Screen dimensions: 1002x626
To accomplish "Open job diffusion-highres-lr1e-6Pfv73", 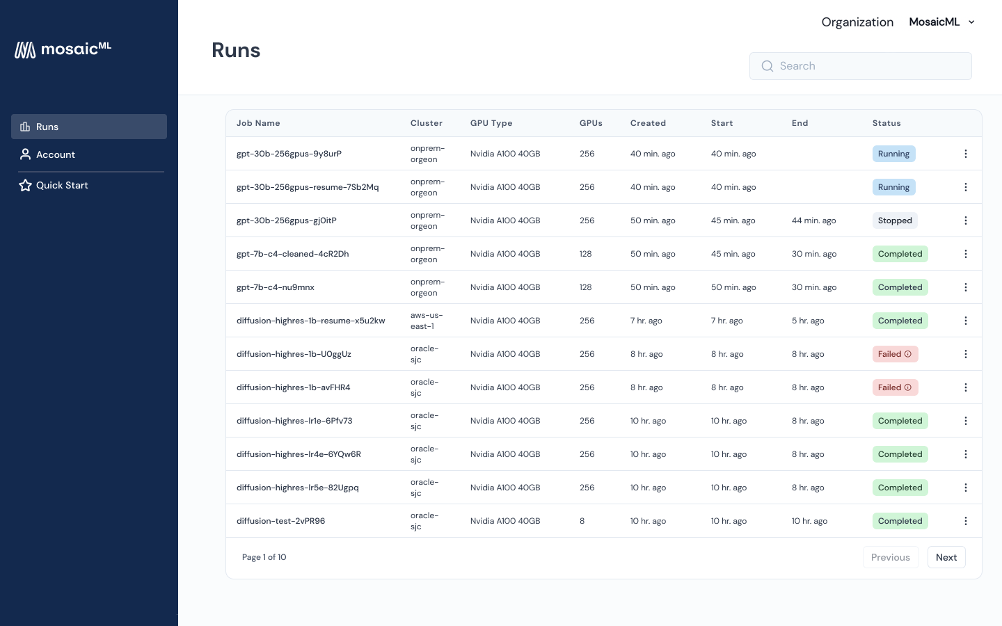I will coord(294,421).
